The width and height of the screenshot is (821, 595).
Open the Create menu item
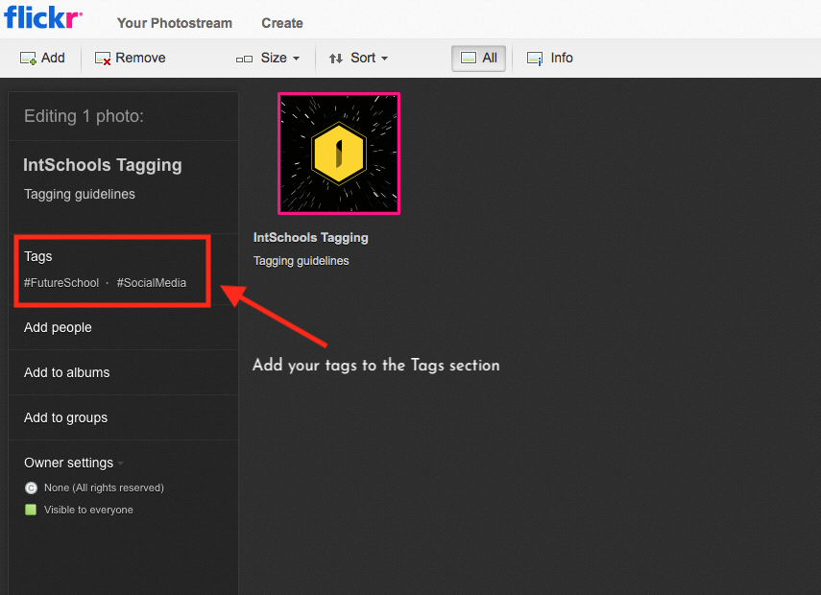pyautogui.click(x=281, y=23)
